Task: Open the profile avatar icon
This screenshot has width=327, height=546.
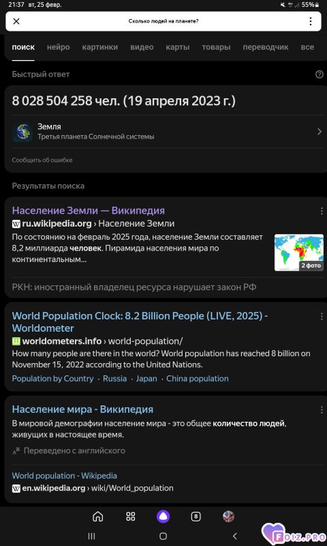Action: point(228,516)
